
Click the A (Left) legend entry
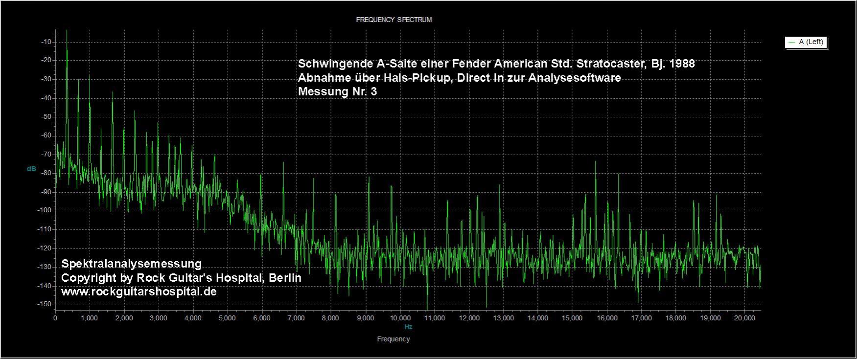click(x=806, y=42)
